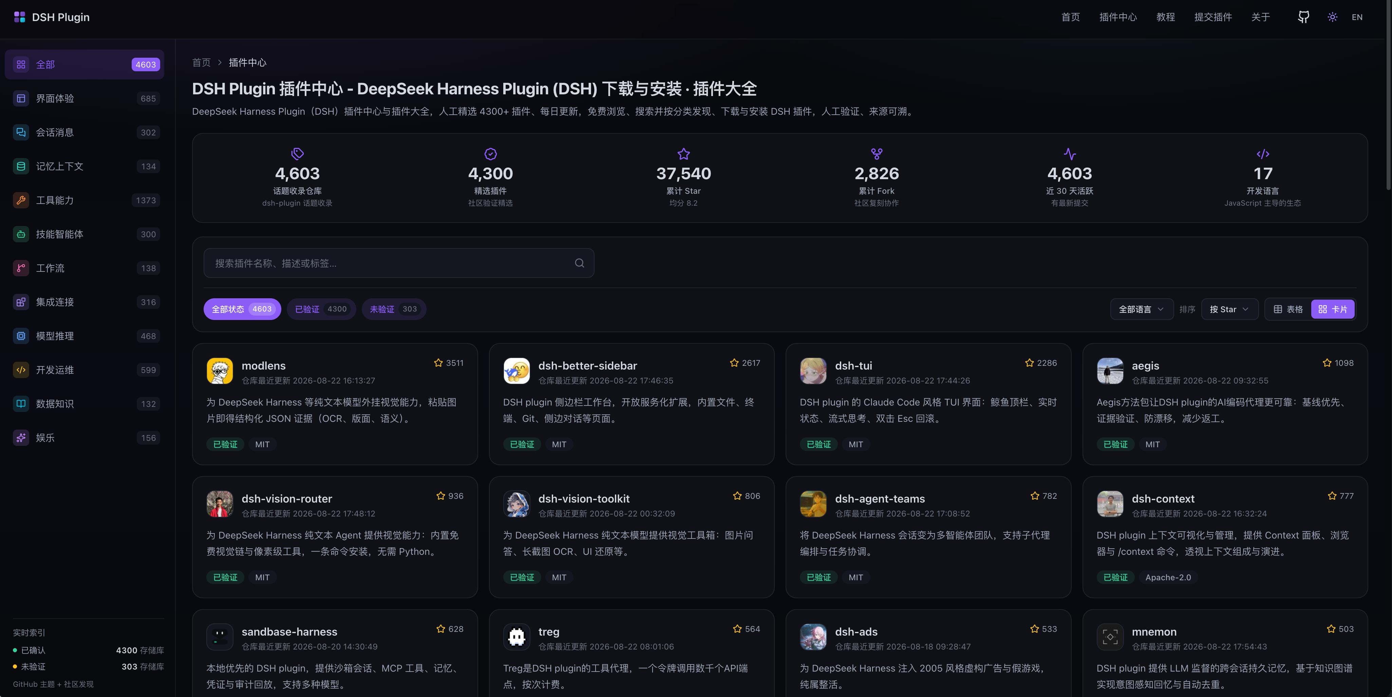The width and height of the screenshot is (1392, 697).
Task: Select the 技能智能体 robot icon
Action: tap(21, 234)
